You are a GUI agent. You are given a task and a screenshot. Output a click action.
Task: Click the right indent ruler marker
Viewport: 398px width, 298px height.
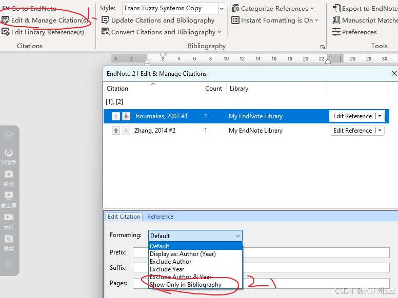328,60
